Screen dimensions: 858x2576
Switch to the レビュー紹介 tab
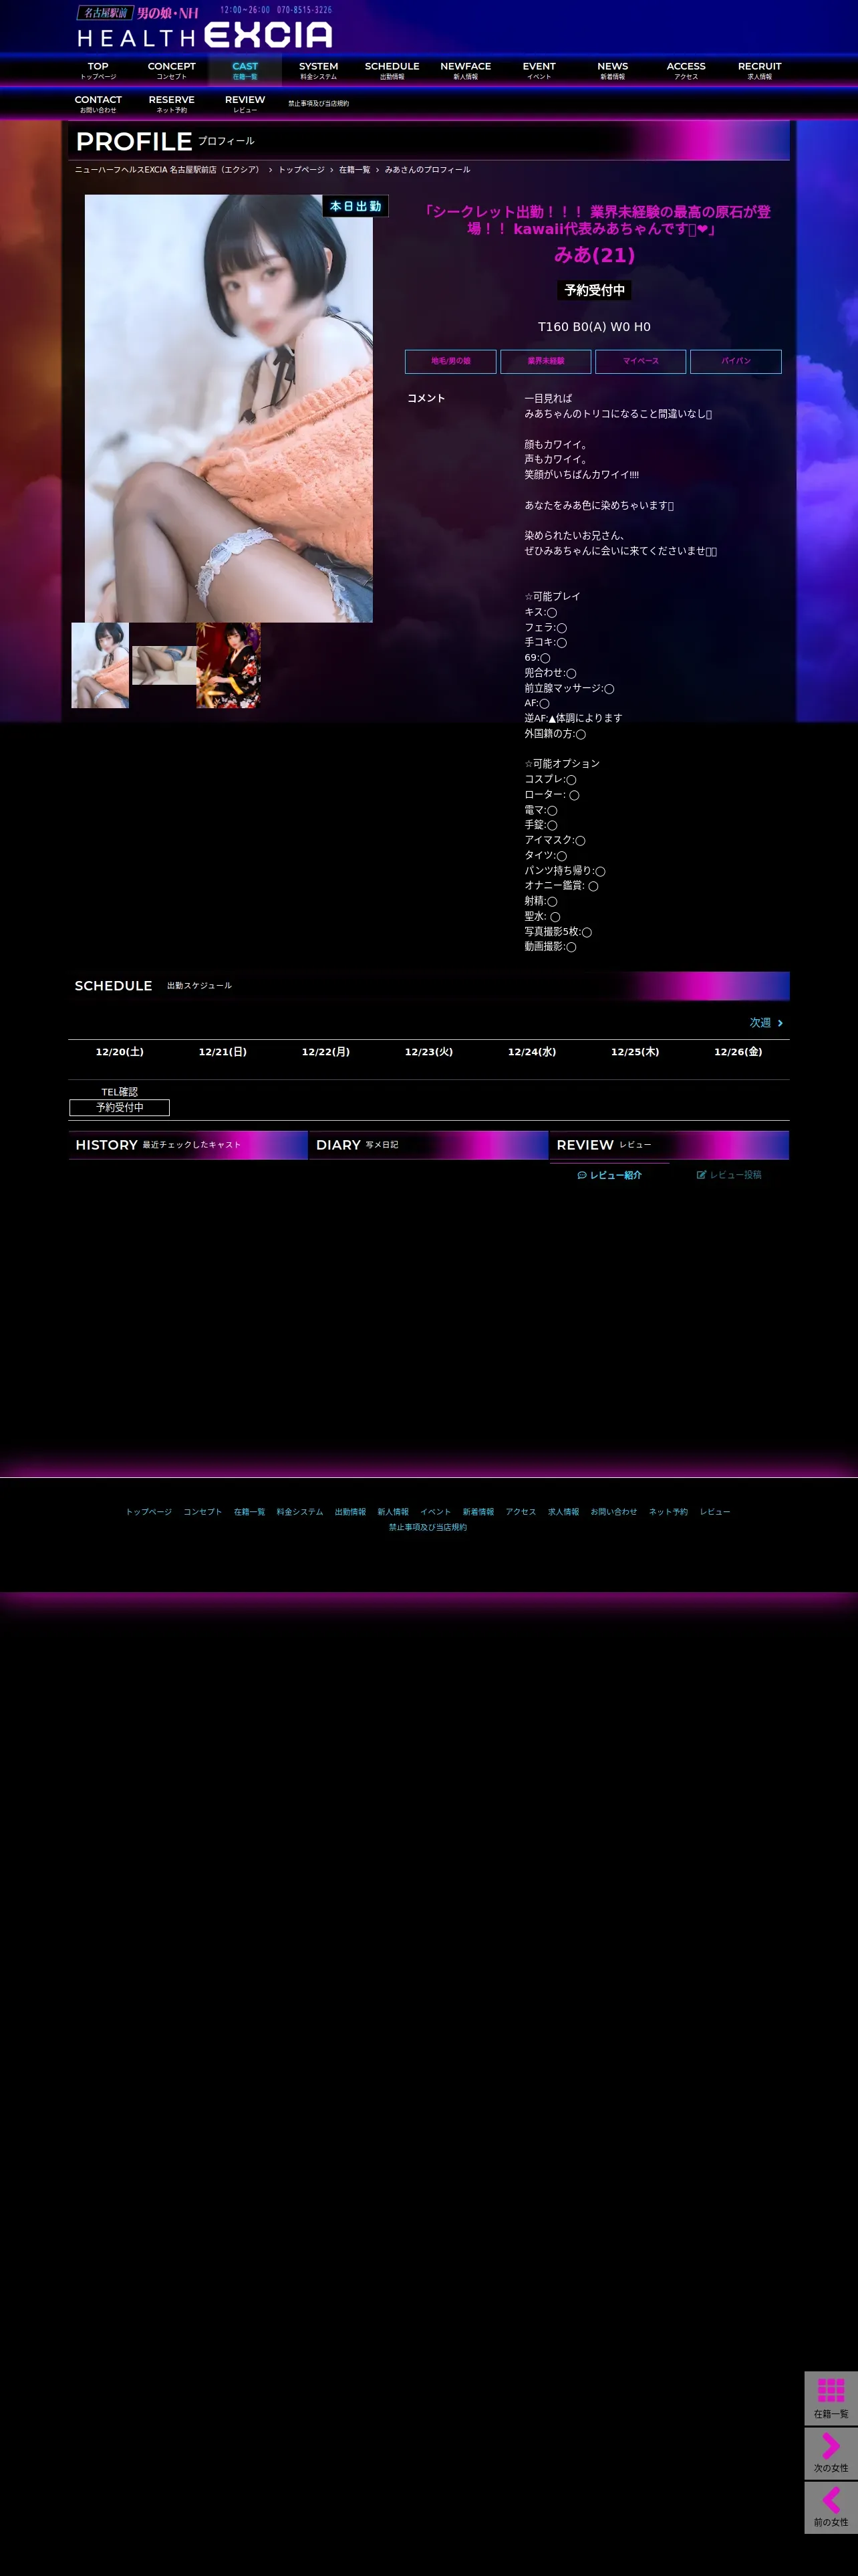pyautogui.click(x=609, y=1175)
